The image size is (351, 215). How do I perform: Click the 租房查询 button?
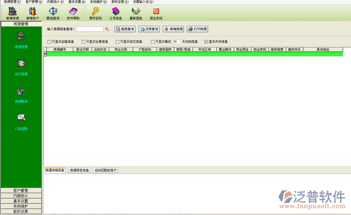(125, 29)
